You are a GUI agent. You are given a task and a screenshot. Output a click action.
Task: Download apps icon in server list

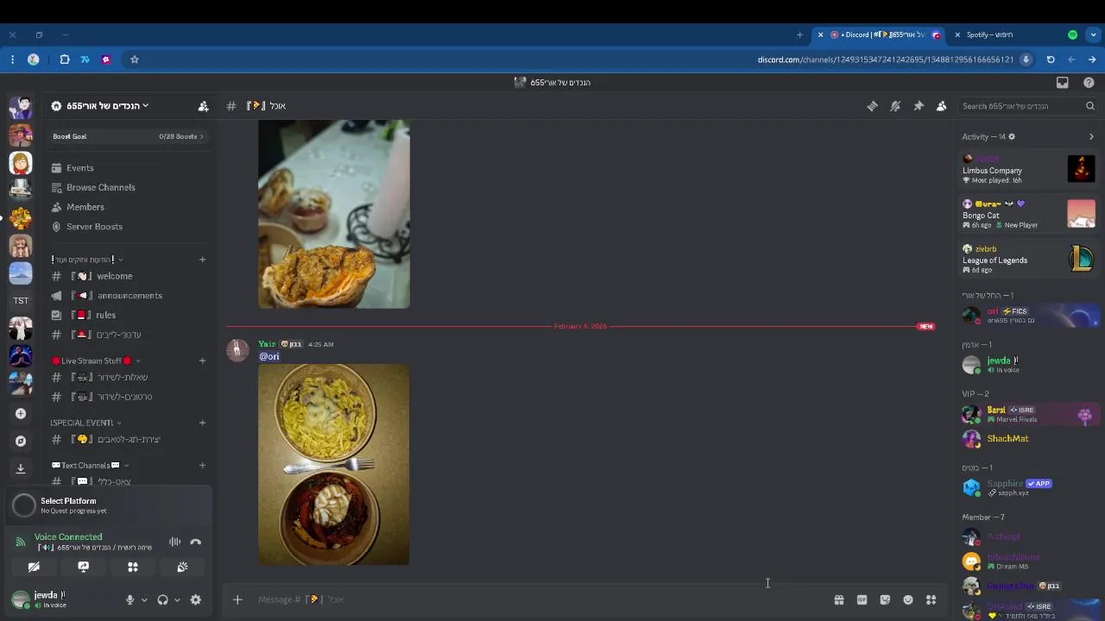pos(21,468)
